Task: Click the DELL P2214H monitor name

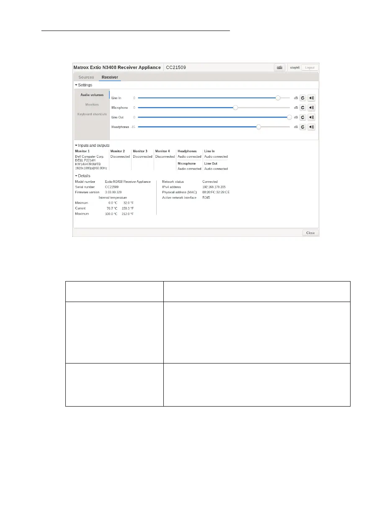Action: [86, 160]
